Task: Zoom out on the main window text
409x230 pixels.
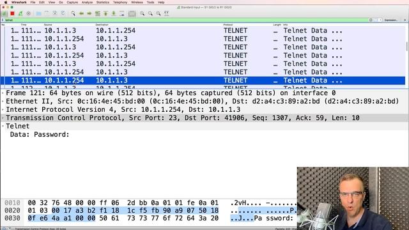Action: (150, 13)
